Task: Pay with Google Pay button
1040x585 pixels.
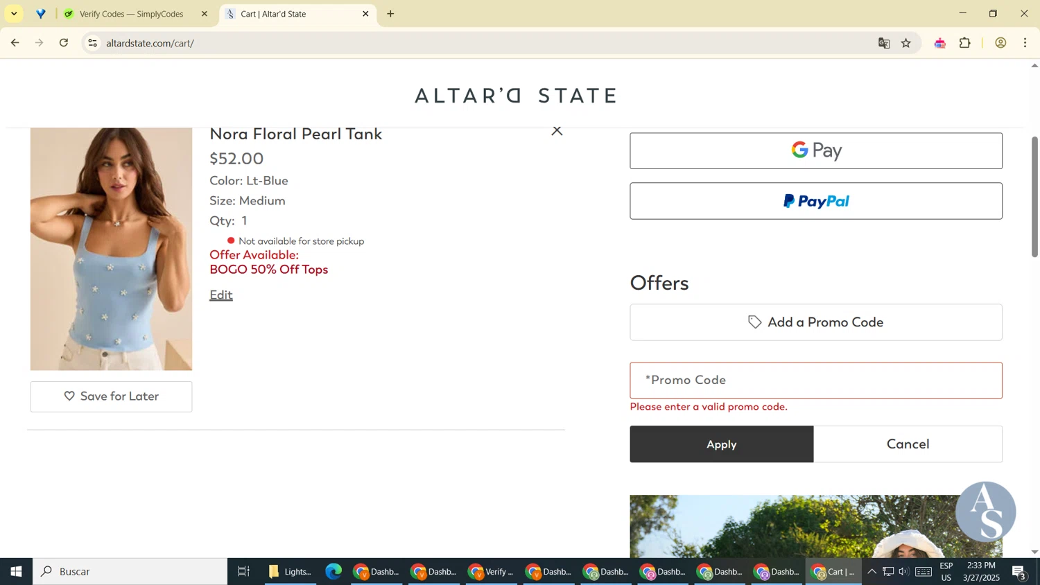Action: [x=816, y=150]
